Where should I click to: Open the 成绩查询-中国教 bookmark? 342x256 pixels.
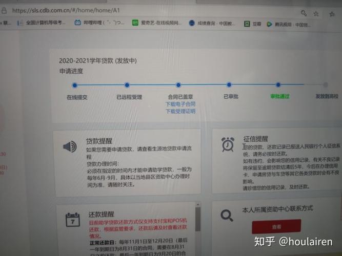[x=212, y=23]
